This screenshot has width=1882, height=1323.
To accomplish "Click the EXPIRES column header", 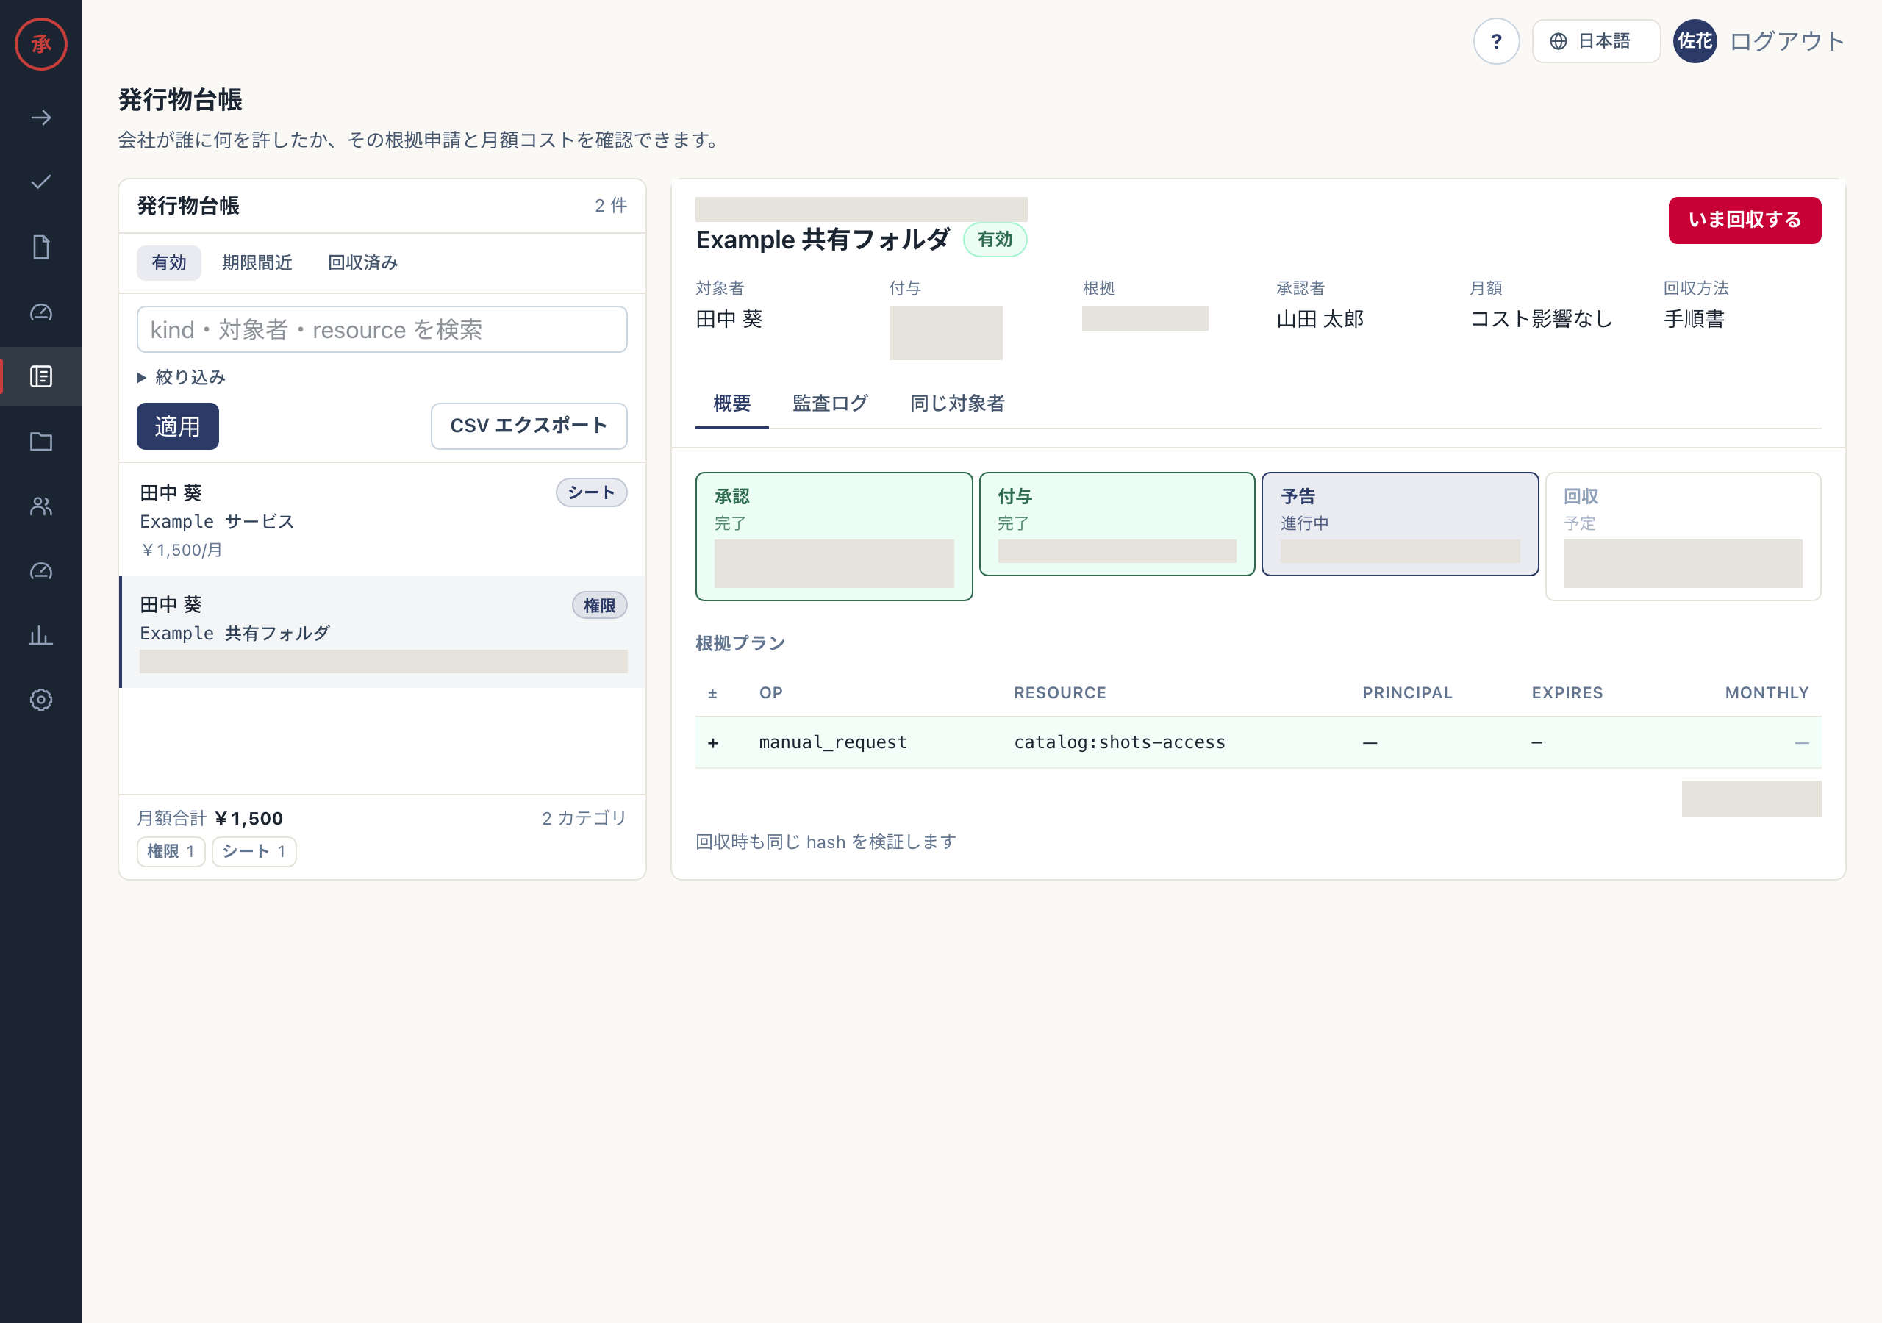I will [1567, 693].
